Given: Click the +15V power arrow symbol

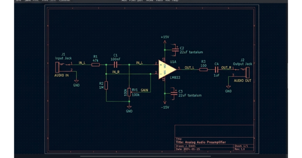Looking at the screenshot, I should pos(165,42).
